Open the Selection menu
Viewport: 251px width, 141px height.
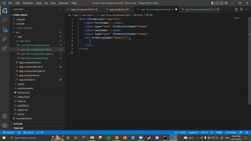[28, 3]
